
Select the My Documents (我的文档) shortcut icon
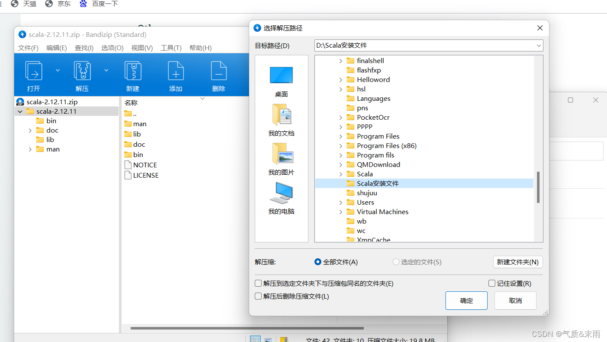[x=281, y=115]
